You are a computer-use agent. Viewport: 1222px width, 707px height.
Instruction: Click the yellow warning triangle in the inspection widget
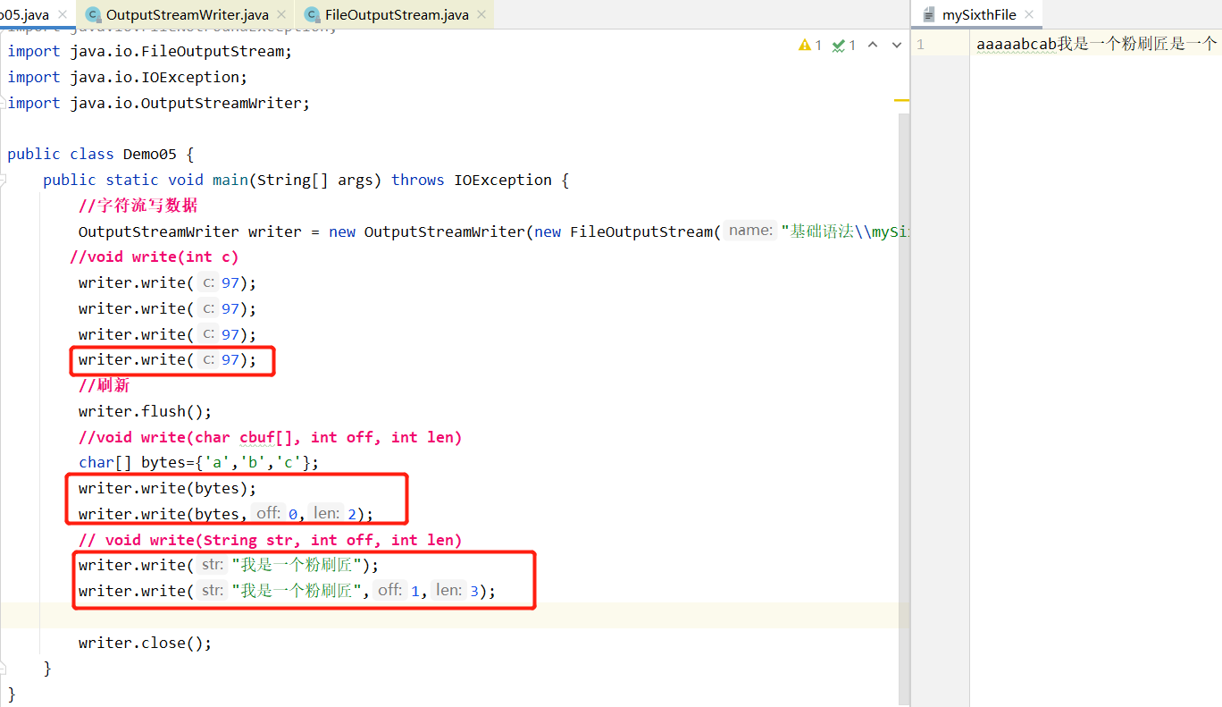pos(805,45)
